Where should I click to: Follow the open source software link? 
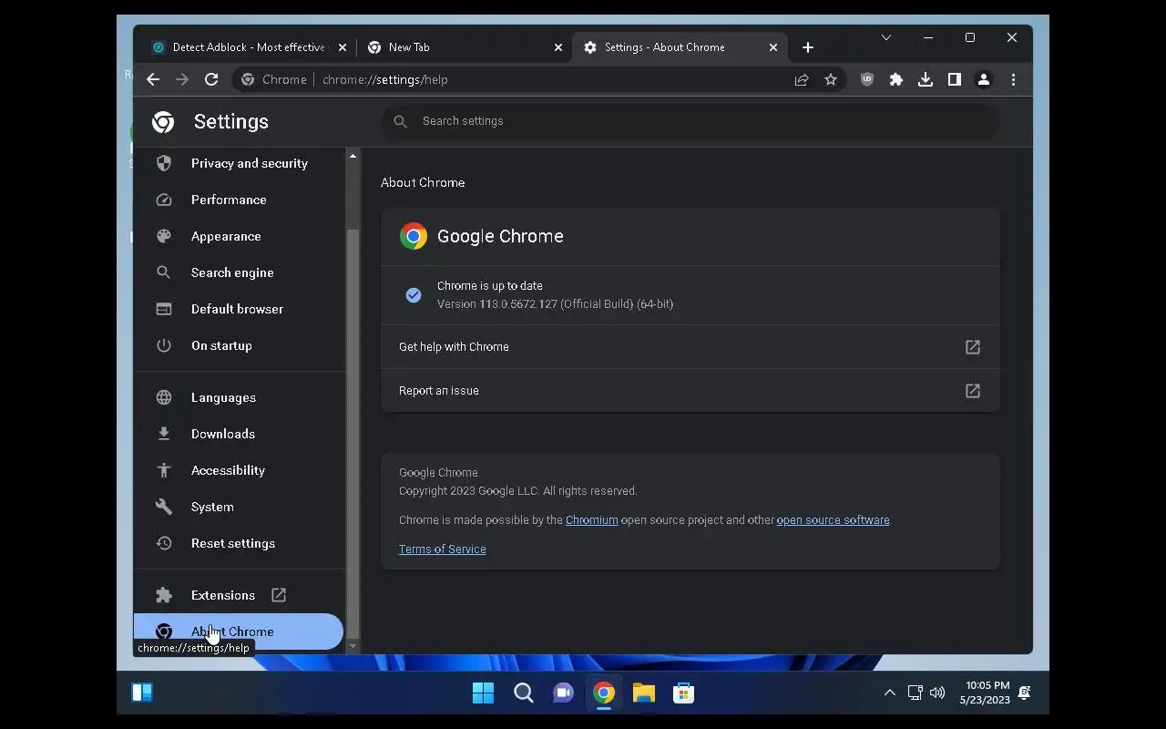tap(833, 520)
